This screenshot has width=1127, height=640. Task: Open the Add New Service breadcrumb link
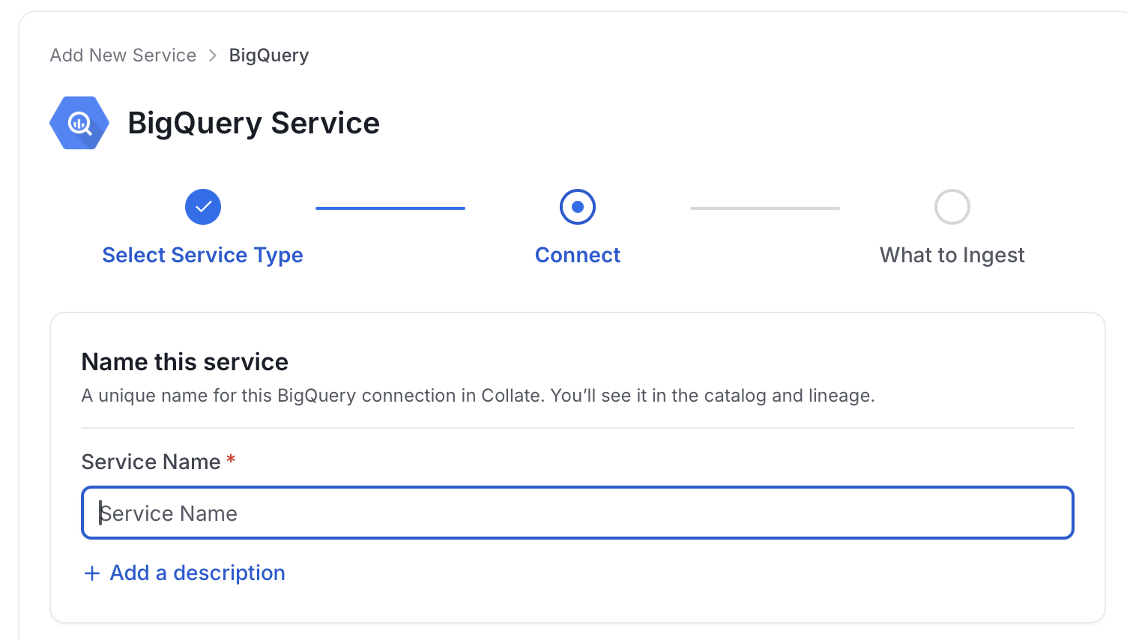[123, 55]
